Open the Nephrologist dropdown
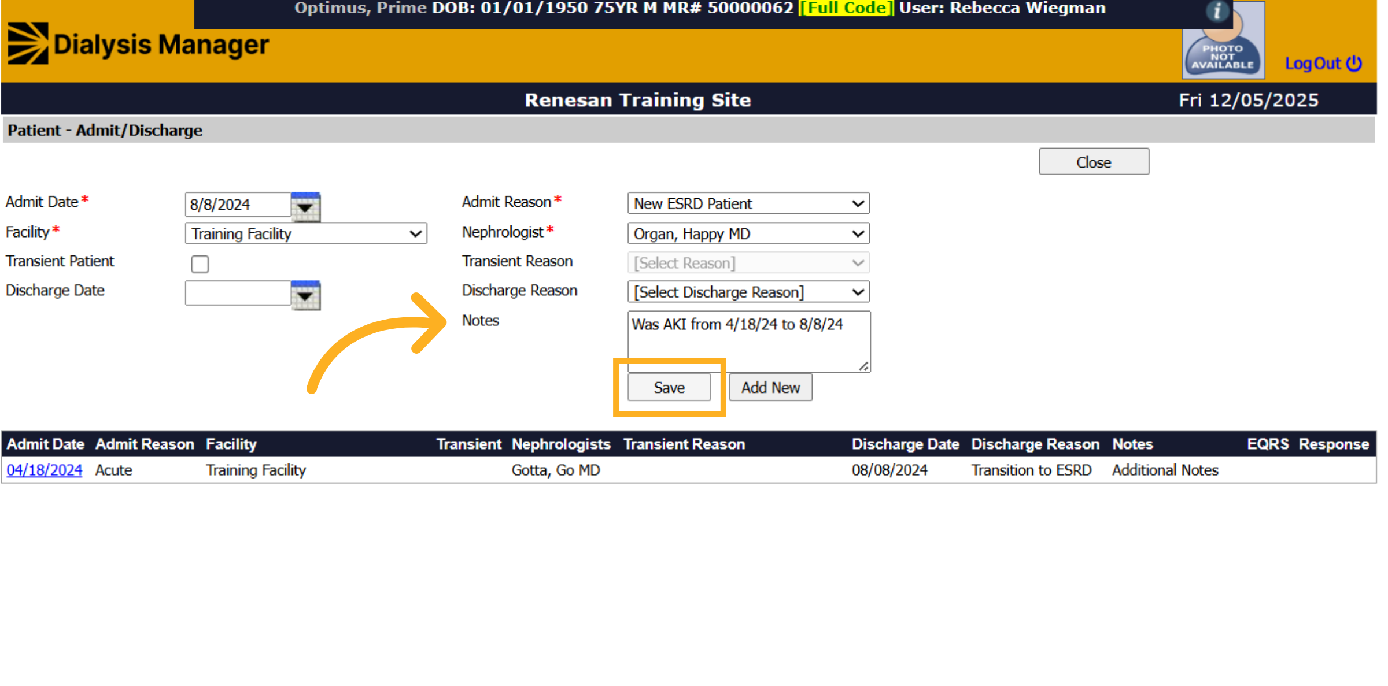Viewport: 1388px width, 686px height. pyautogui.click(x=748, y=233)
